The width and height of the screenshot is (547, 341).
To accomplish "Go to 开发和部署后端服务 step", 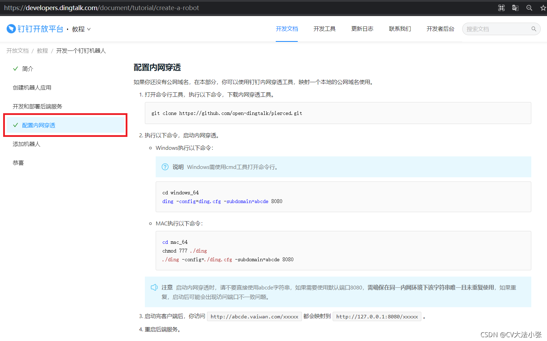I will point(37,107).
